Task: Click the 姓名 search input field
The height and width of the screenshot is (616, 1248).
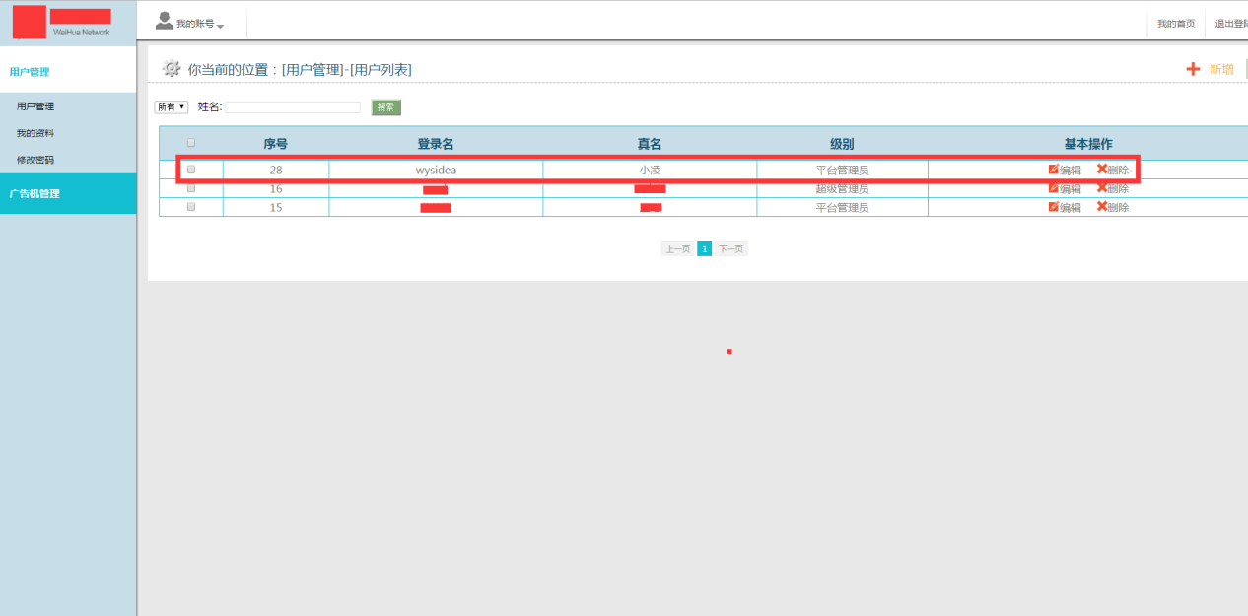Action: (293, 107)
